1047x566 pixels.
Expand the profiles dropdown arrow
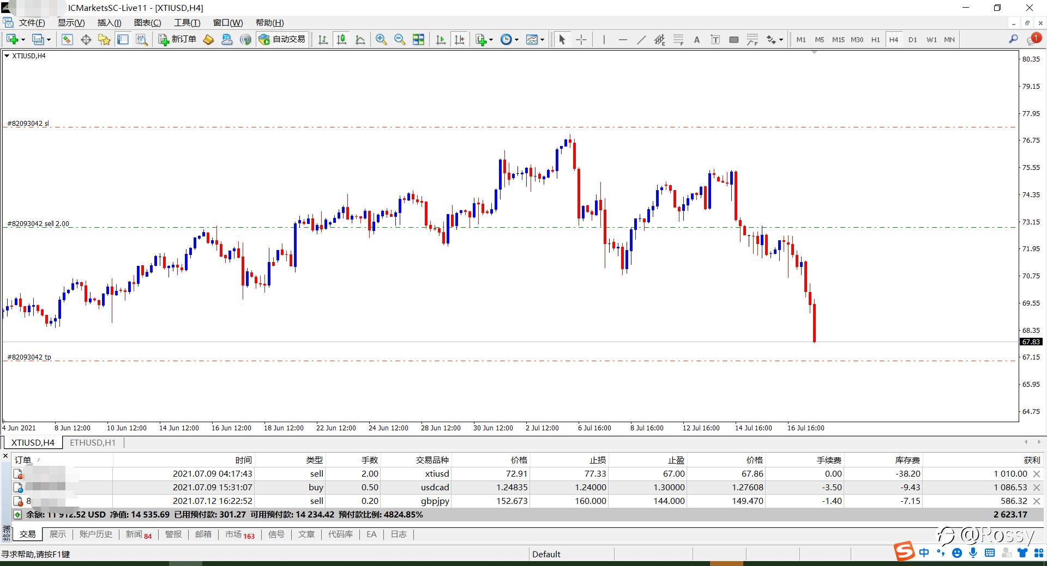point(49,39)
